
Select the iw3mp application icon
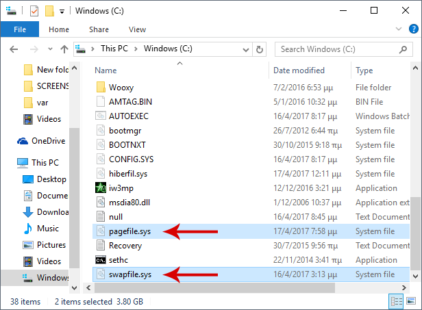(x=101, y=188)
